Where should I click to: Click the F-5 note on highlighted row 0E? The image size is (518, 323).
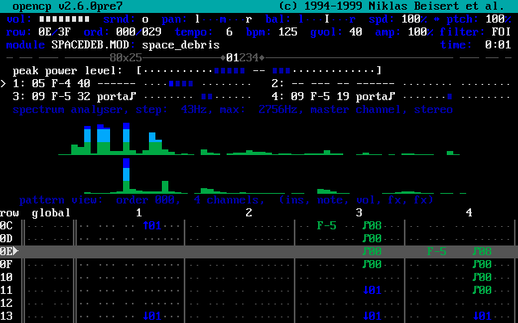(436, 251)
